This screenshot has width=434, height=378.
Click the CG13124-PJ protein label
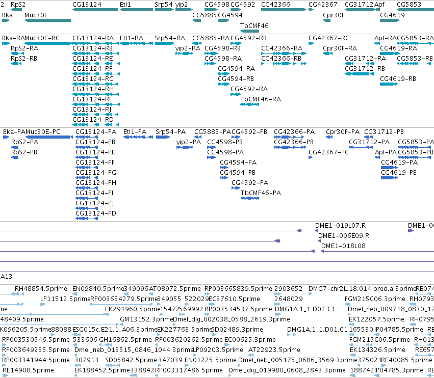(95, 203)
